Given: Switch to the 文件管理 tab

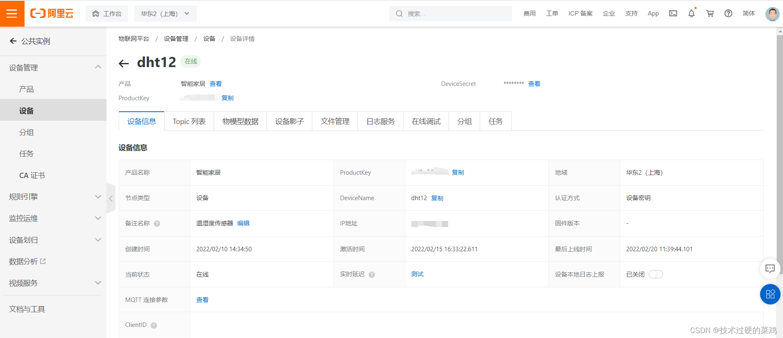Looking at the screenshot, I should coord(335,121).
